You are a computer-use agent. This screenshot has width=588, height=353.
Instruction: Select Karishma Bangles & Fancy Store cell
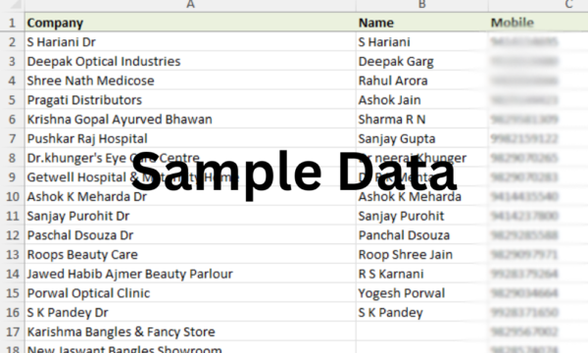point(190,331)
